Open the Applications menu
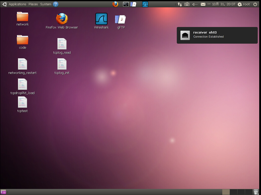This screenshot has width=261, height=195. 17,4
